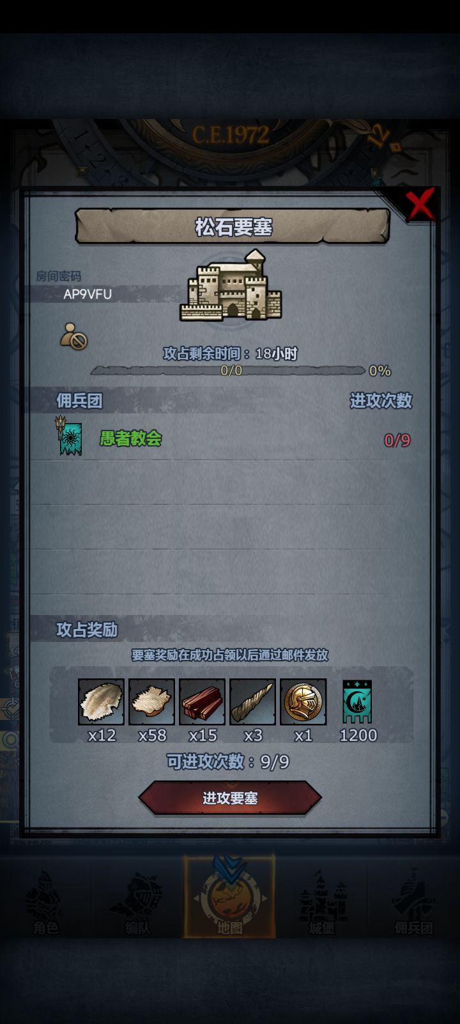Tap the x15 red wood reward item
The height and width of the screenshot is (1024, 460).
click(x=202, y=702)
